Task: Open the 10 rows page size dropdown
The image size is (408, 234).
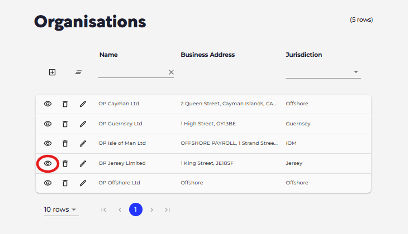Action: point(61,209)
